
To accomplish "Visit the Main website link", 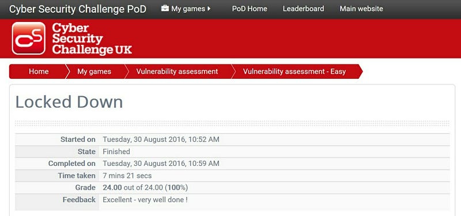I will 361,9.
